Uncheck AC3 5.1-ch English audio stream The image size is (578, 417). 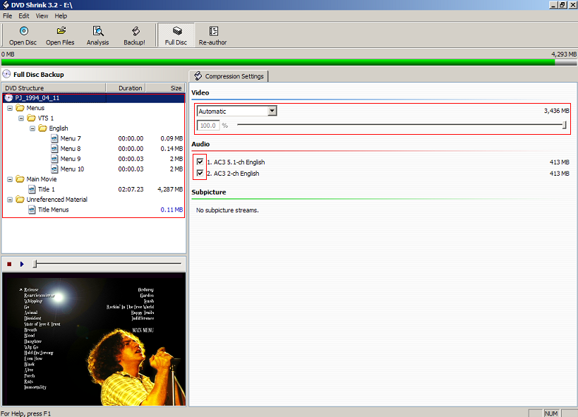coord(200,162)
